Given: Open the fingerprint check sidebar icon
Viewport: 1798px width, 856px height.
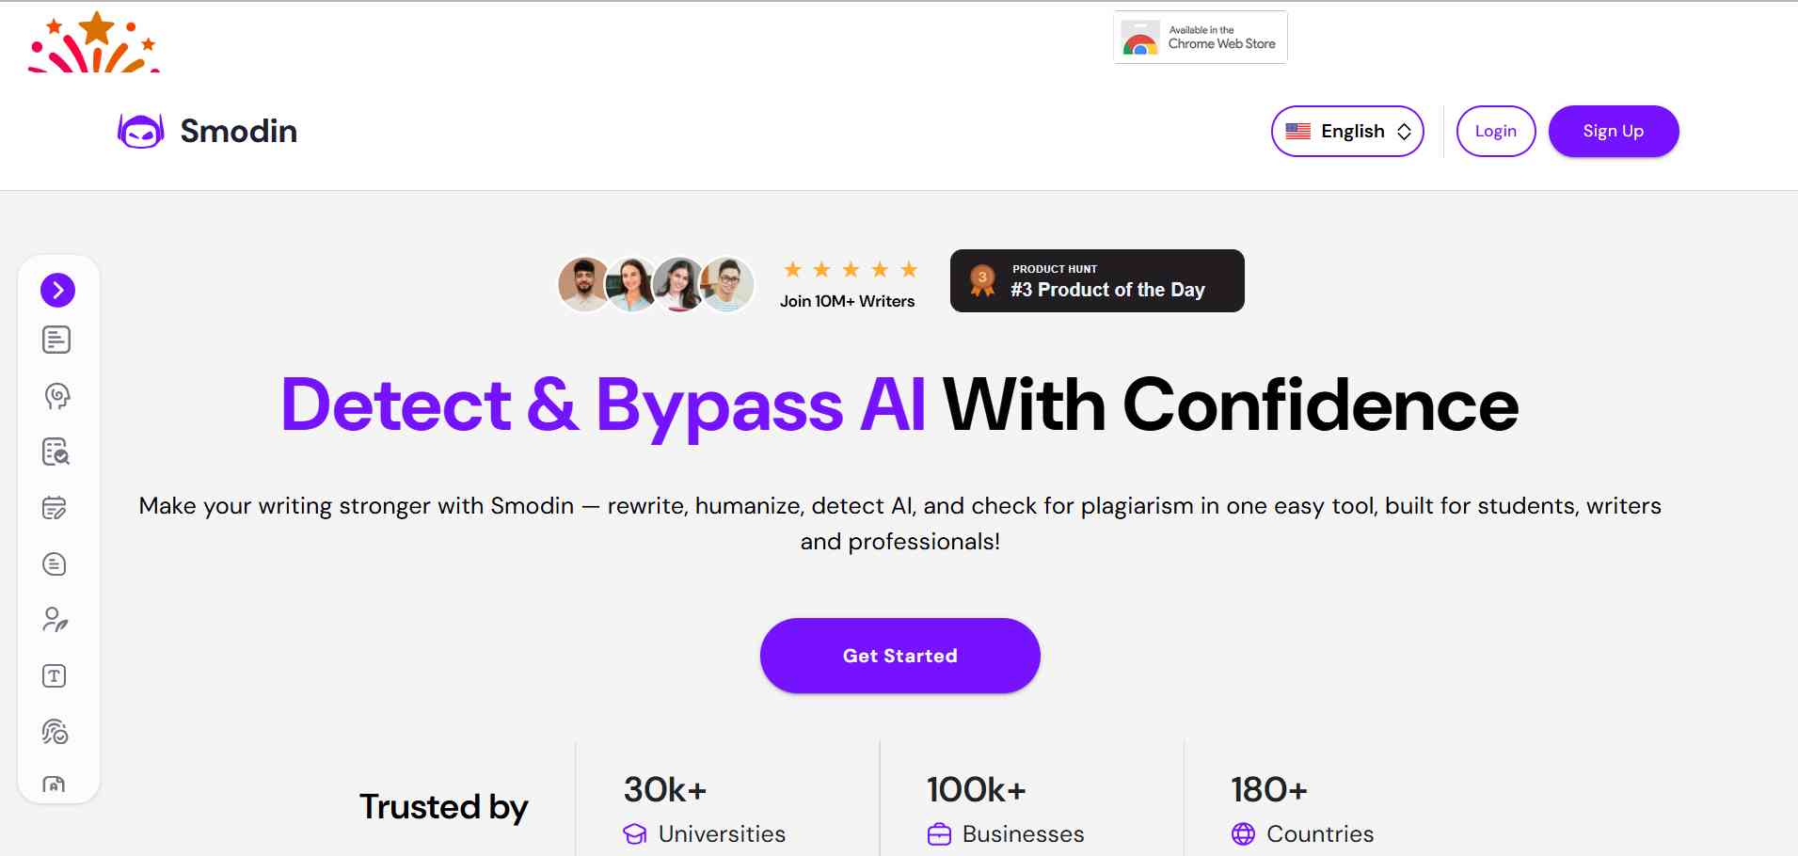Looking at the screenshot, I should coord(55,732).
